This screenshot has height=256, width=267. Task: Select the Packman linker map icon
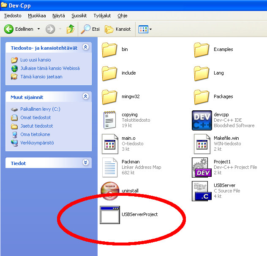(x=110, y=168)
